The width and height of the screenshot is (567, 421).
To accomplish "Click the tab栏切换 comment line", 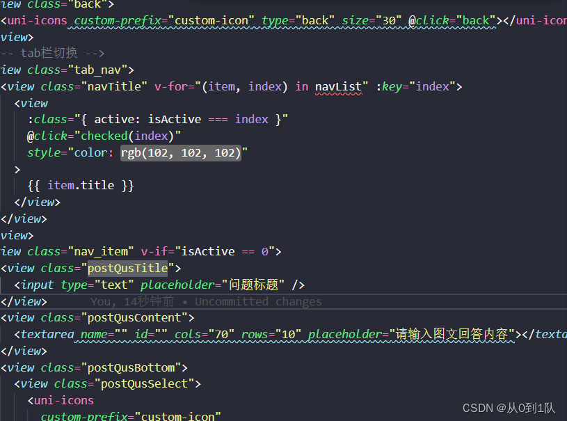I will click(52, 53).
